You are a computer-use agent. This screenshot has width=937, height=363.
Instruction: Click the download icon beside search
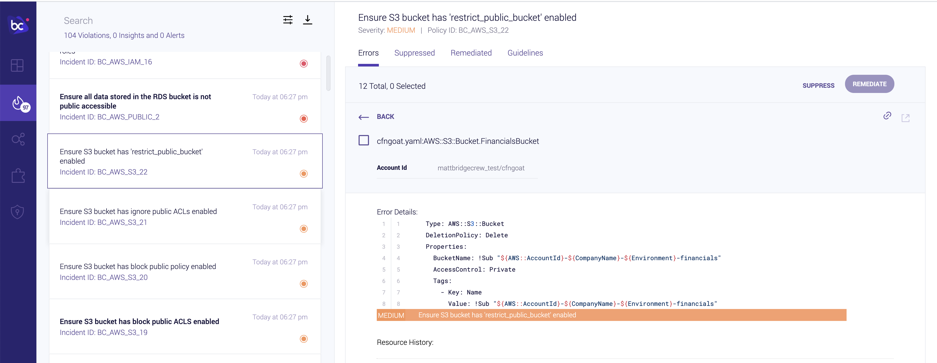pos(307,20)
